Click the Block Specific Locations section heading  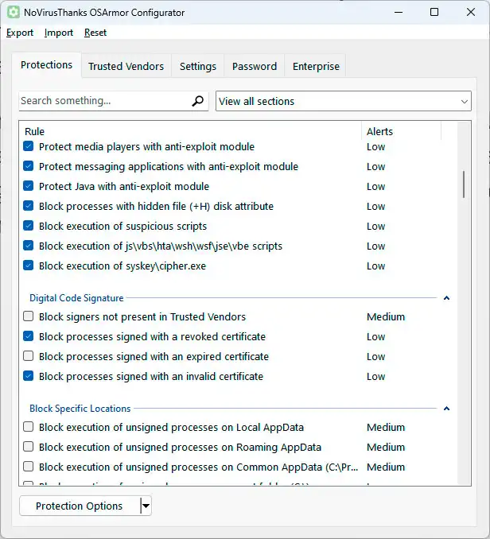point(80,409)
